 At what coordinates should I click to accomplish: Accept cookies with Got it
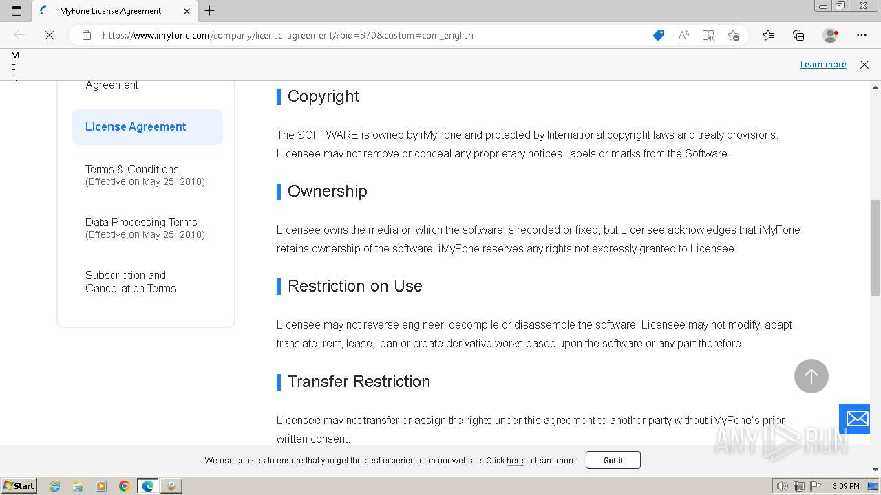613,460
